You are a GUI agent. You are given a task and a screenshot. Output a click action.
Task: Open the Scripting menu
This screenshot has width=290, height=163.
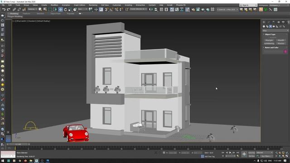(128, 5)
